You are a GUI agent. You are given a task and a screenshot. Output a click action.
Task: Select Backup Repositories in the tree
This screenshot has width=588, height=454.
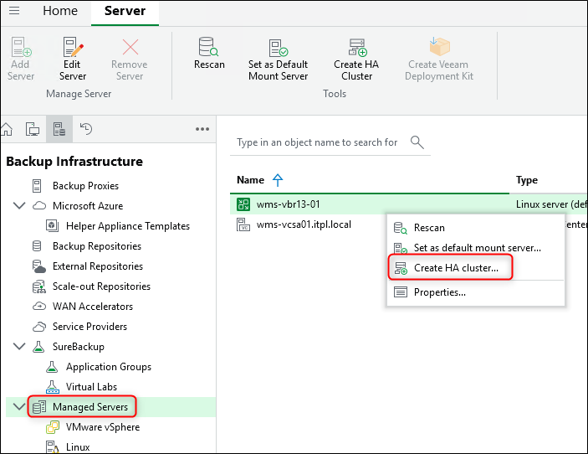(x=96, y=246)
